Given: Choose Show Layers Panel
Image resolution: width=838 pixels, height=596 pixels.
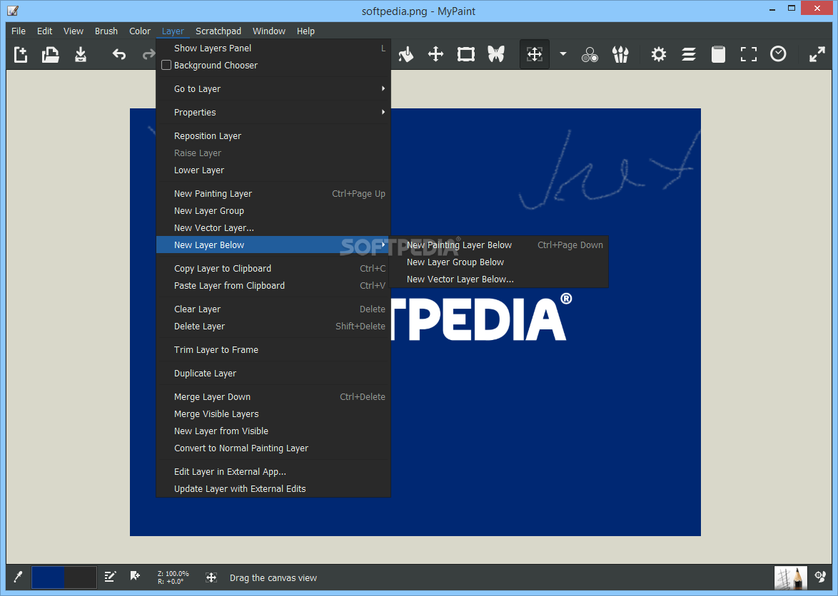Looking at the screenshot, I should pos(273,48).
